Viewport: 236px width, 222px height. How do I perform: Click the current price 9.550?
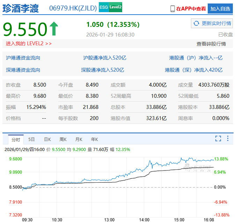coord(25,29)
